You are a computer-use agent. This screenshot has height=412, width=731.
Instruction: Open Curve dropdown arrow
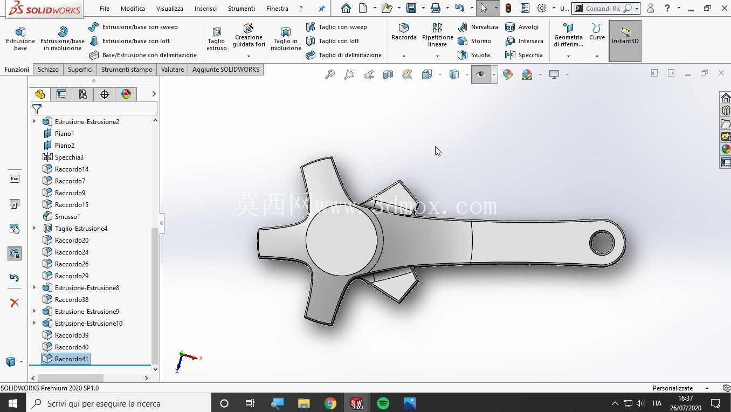tap(597, 56)
